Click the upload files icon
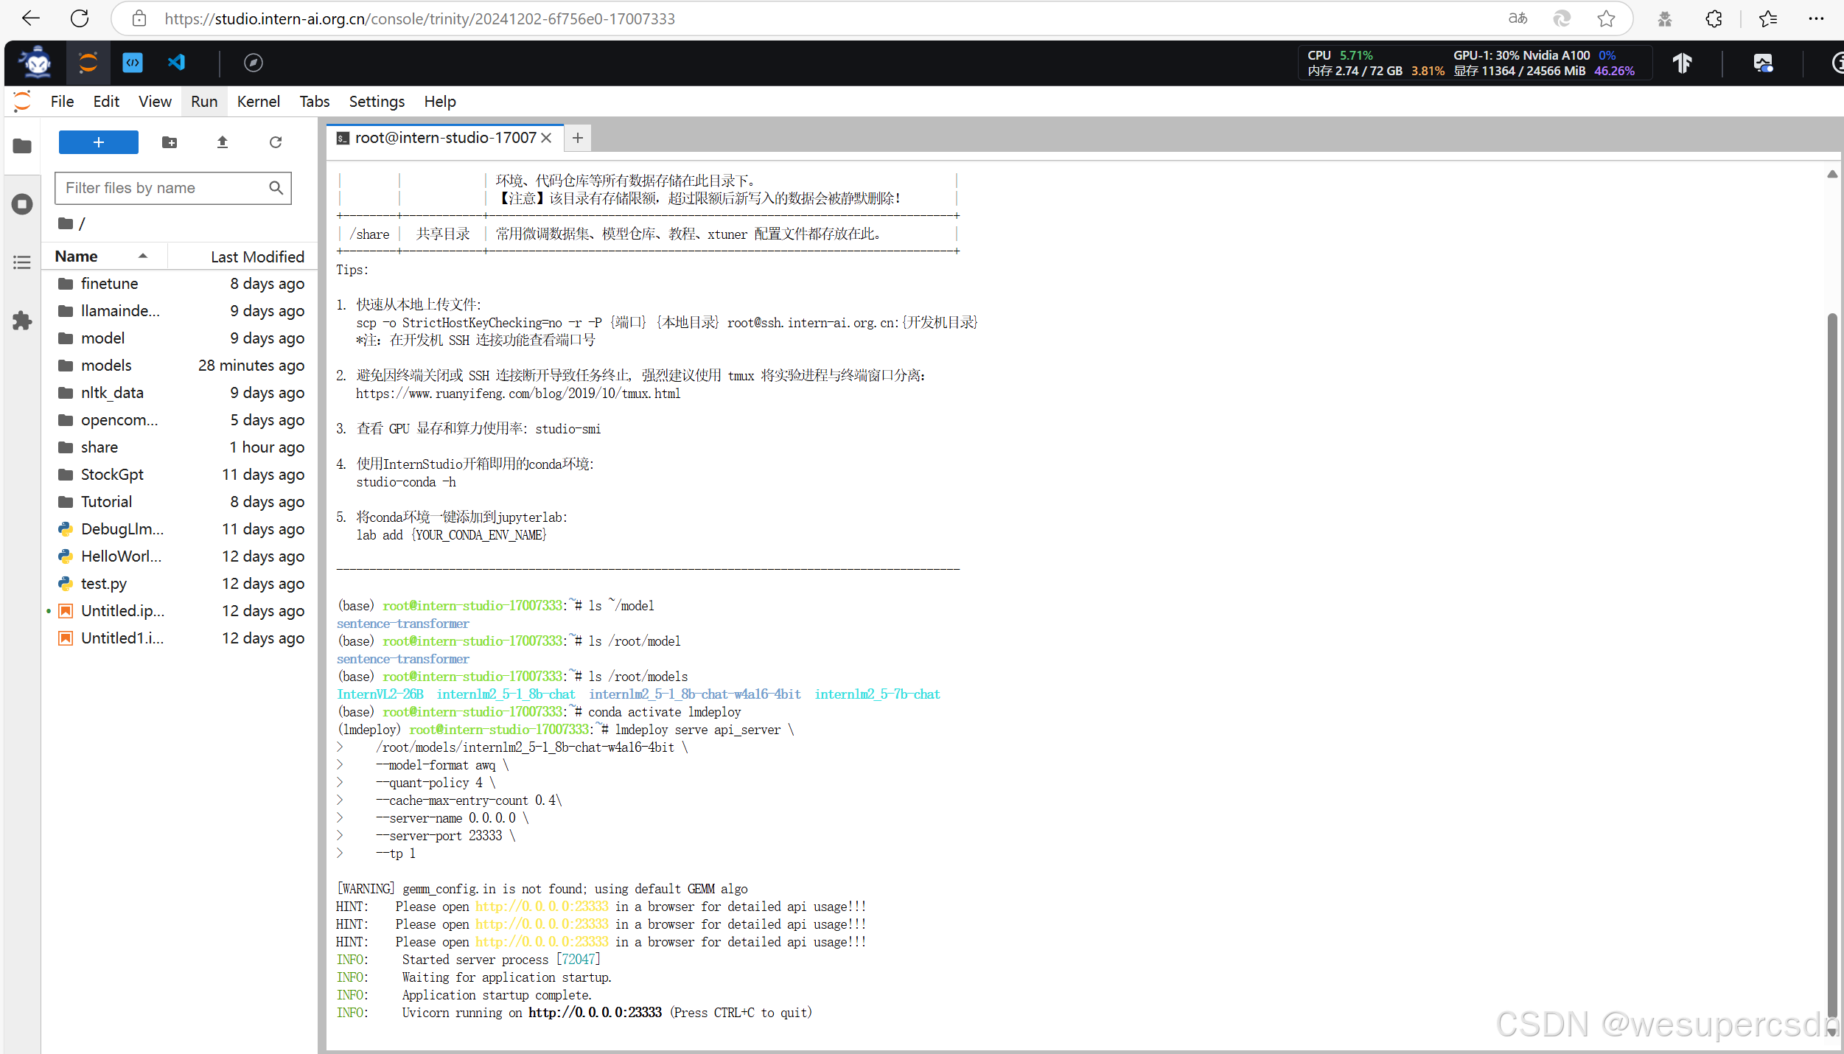 pyautogui.click(x=223, y=142)
